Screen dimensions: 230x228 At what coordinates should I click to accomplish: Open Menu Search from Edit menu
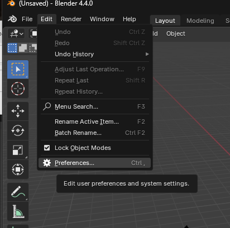[x=95, y=106]
